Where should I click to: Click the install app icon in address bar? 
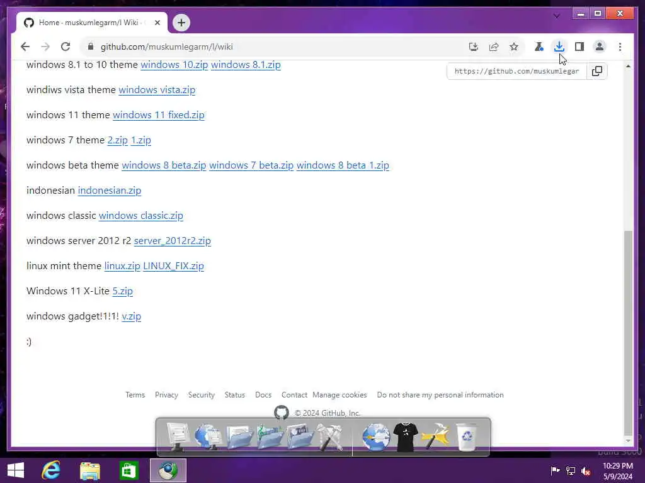[x=474, y=47]
